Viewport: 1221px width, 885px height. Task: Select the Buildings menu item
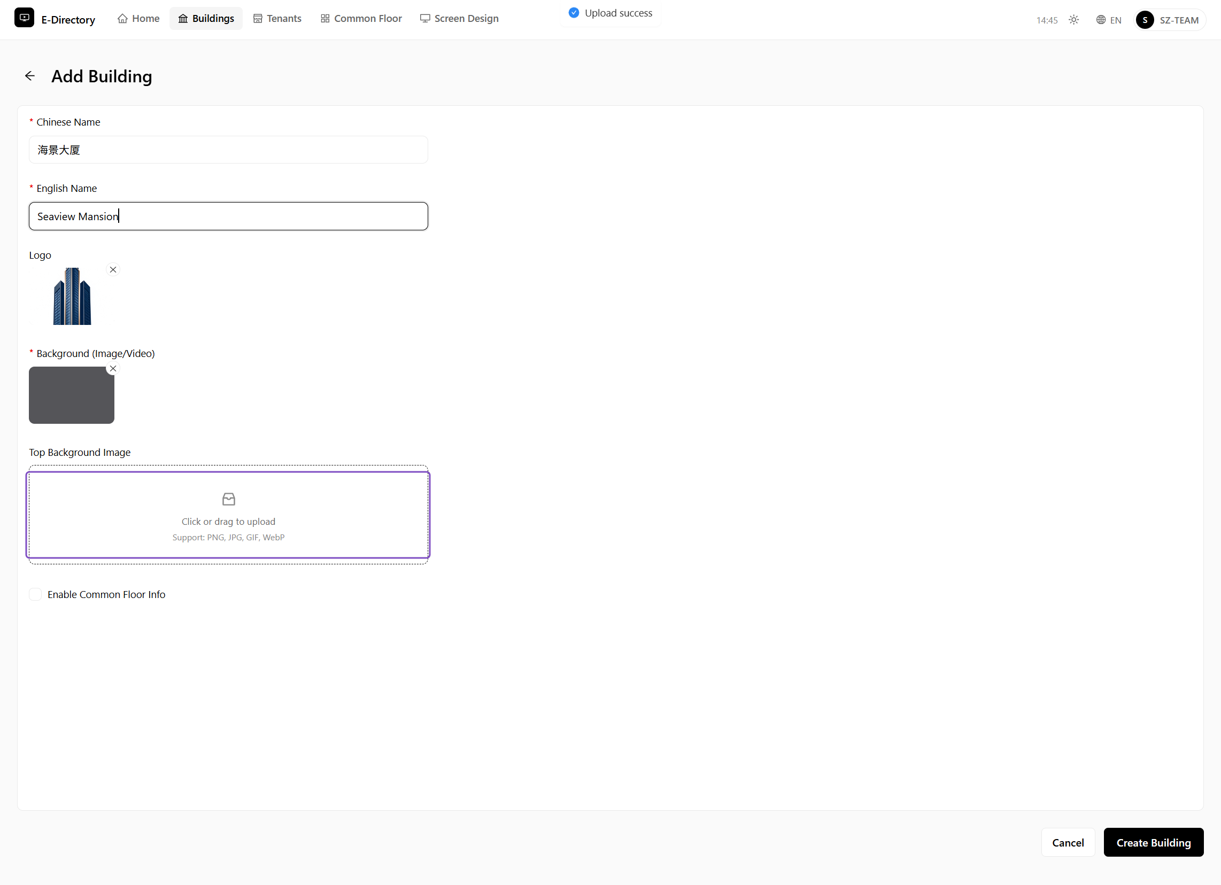206,18
